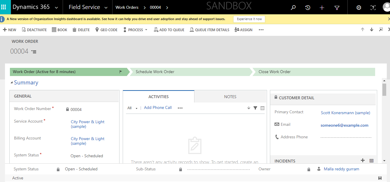This screenshot has width=390, height=182.
Task: Click the Experience it now button
Action: 249,19
